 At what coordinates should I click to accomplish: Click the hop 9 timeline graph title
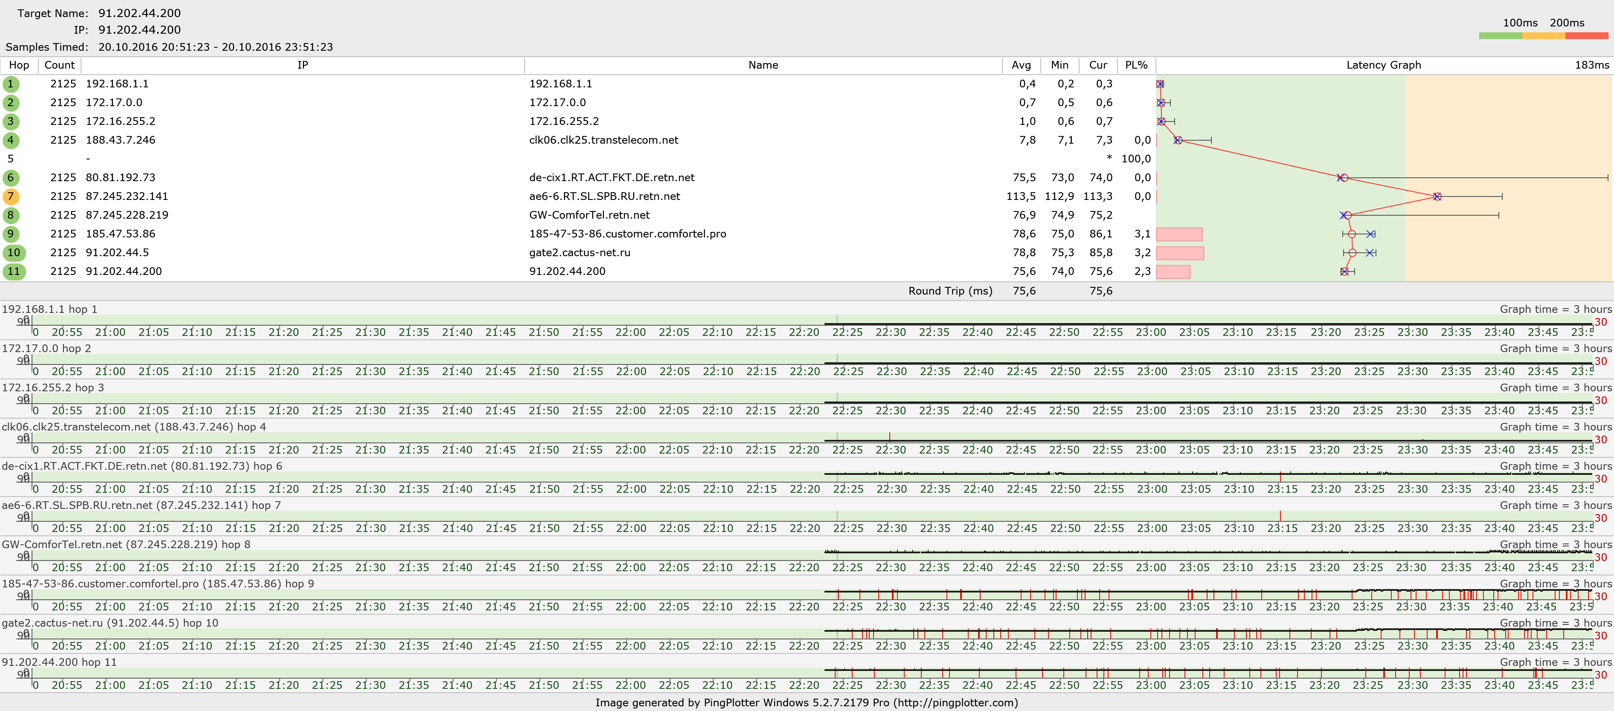(x=158, y=584)
